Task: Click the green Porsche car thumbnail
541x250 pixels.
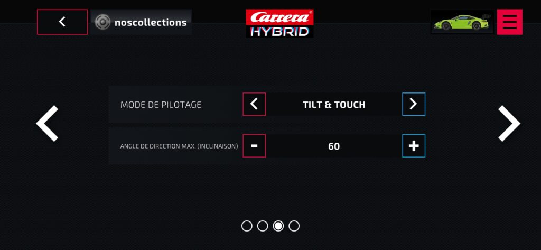Action: click(x=462, y=22)
